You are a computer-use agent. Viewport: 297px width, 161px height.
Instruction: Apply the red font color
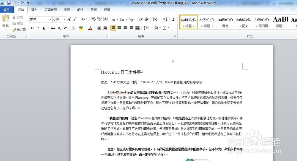click(x=90, y=28)
